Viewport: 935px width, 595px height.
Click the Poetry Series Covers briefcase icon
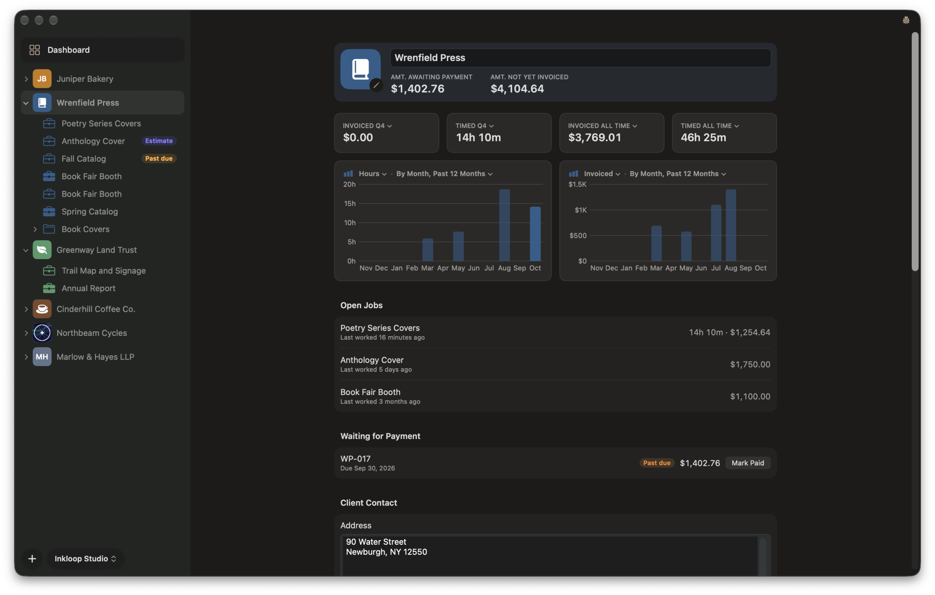(x=49, y=123)
